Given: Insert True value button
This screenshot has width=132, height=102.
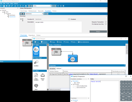Looking at the screenshot, I should click(123, 96).
